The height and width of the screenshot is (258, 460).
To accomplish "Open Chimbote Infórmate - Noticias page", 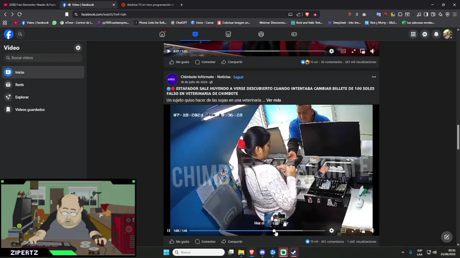I will click(206, 77).
